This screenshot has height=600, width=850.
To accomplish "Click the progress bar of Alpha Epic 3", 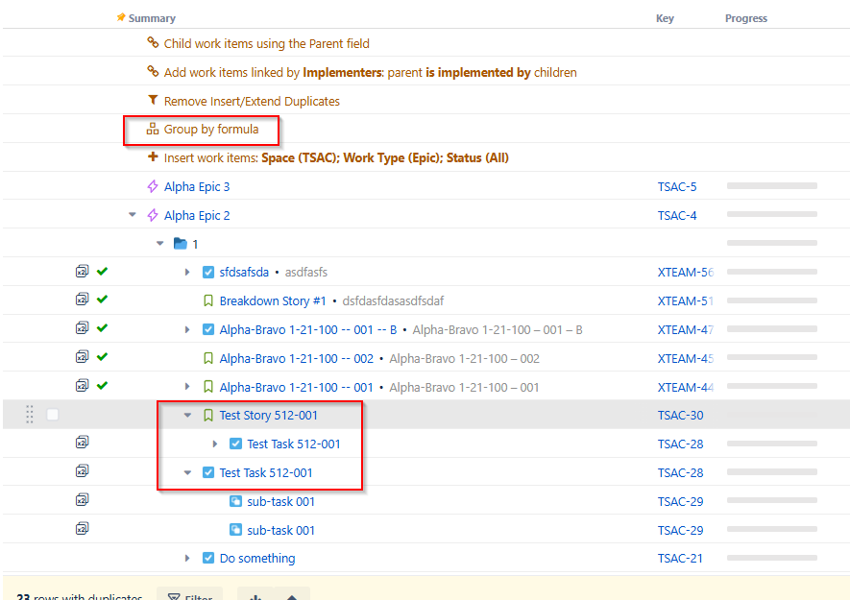I will (x=772, y=186).
